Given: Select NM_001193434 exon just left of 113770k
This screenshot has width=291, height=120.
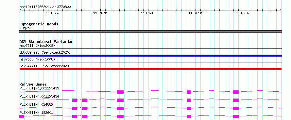Looking at the screenshot, I should point(236,100).
